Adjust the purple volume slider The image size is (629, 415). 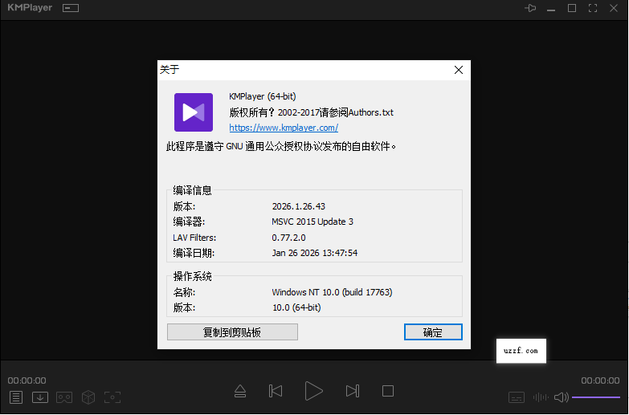pyautogui.click(x=596, y=397)
